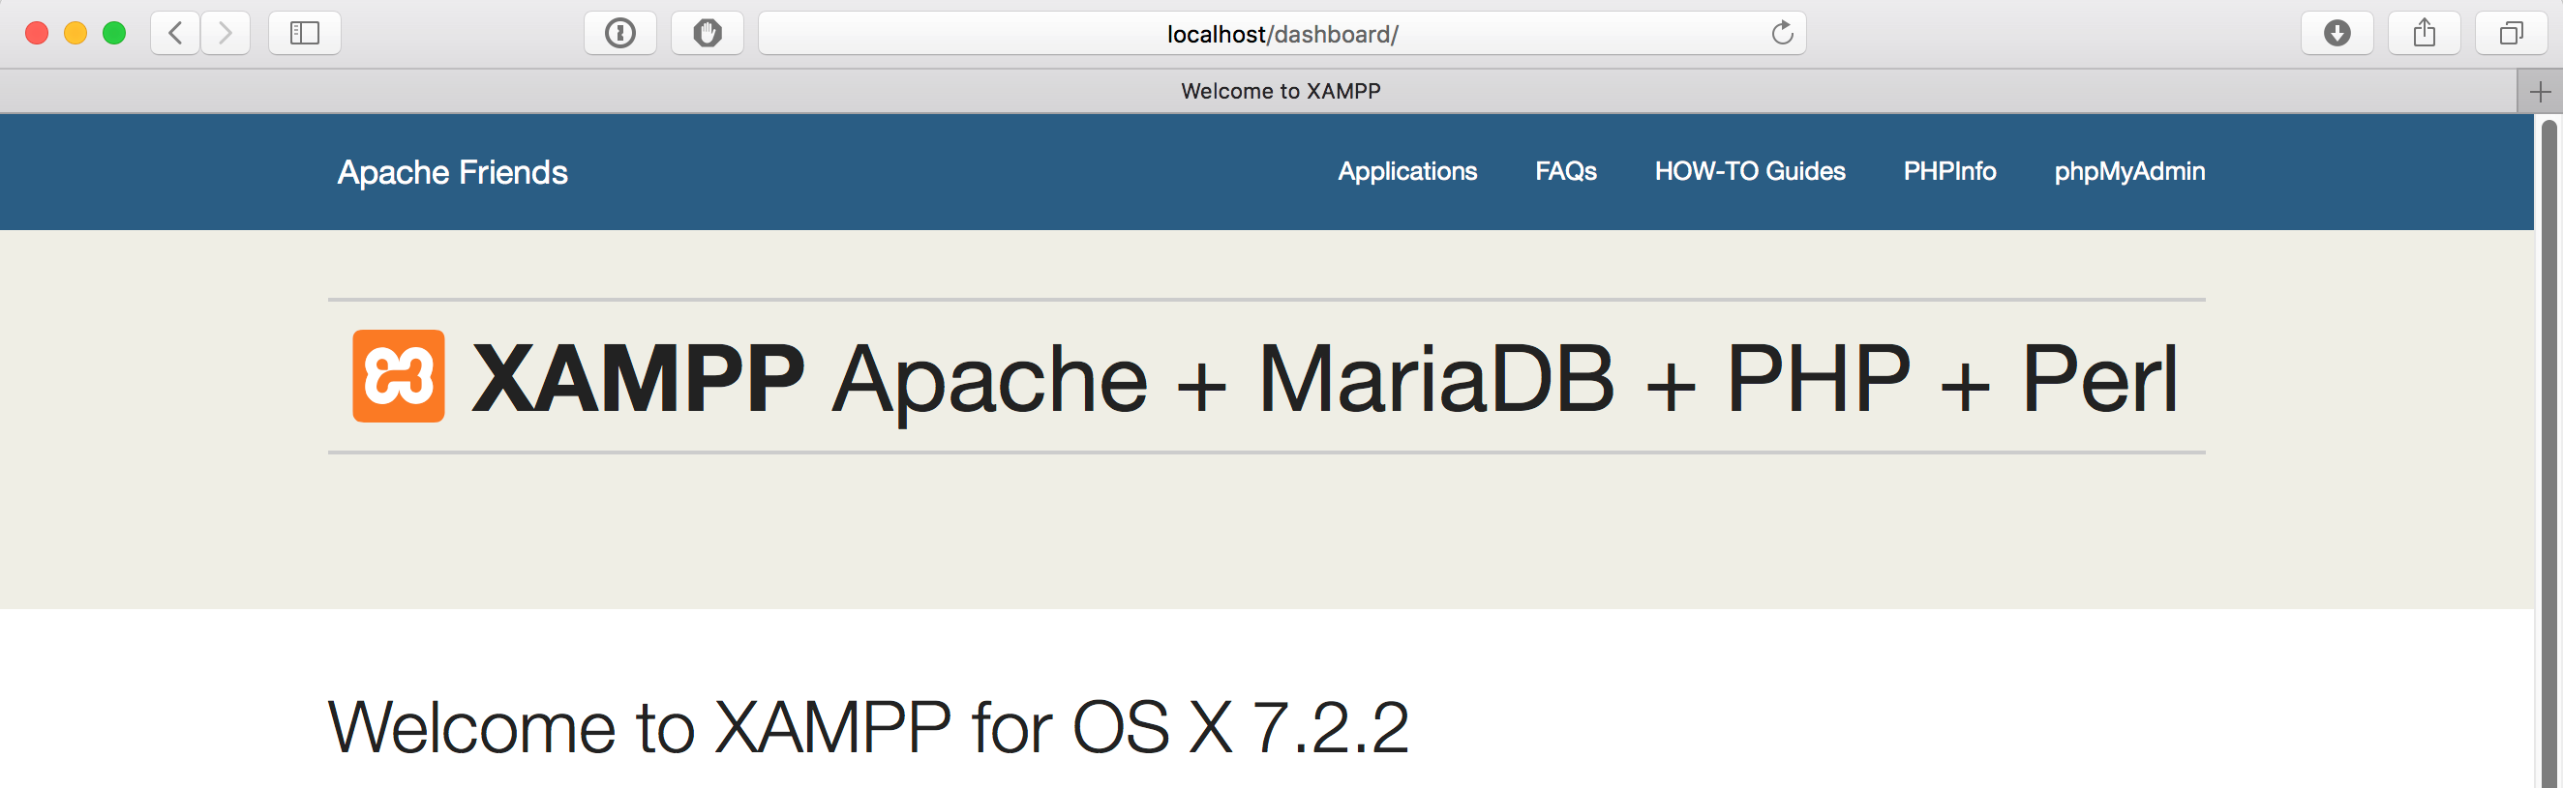Image resolution: width=2563 pixels, height=788 pixels.
Task: Launch phpMyAdmin from navigation bar
Action: (2129, 172)
